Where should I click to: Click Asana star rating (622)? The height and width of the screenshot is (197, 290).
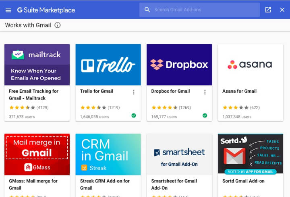[x=241, y=108]
